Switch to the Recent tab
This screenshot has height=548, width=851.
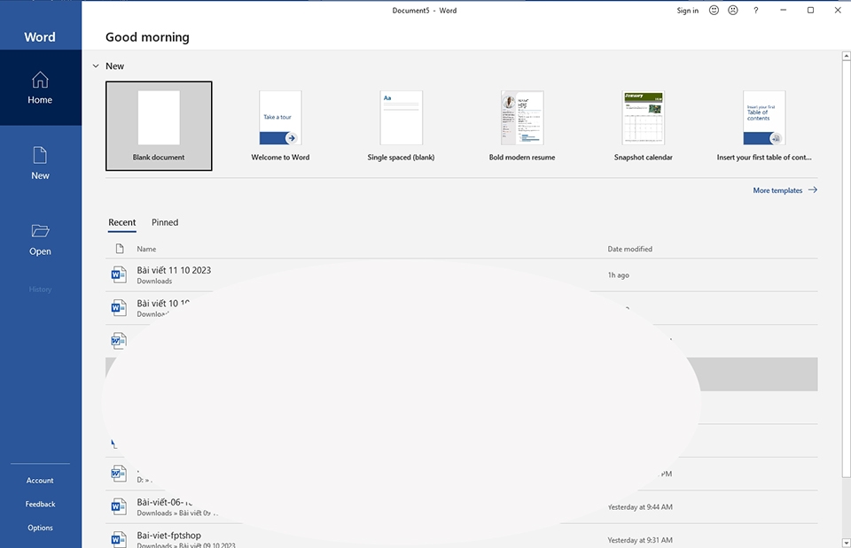click(122, 222)
